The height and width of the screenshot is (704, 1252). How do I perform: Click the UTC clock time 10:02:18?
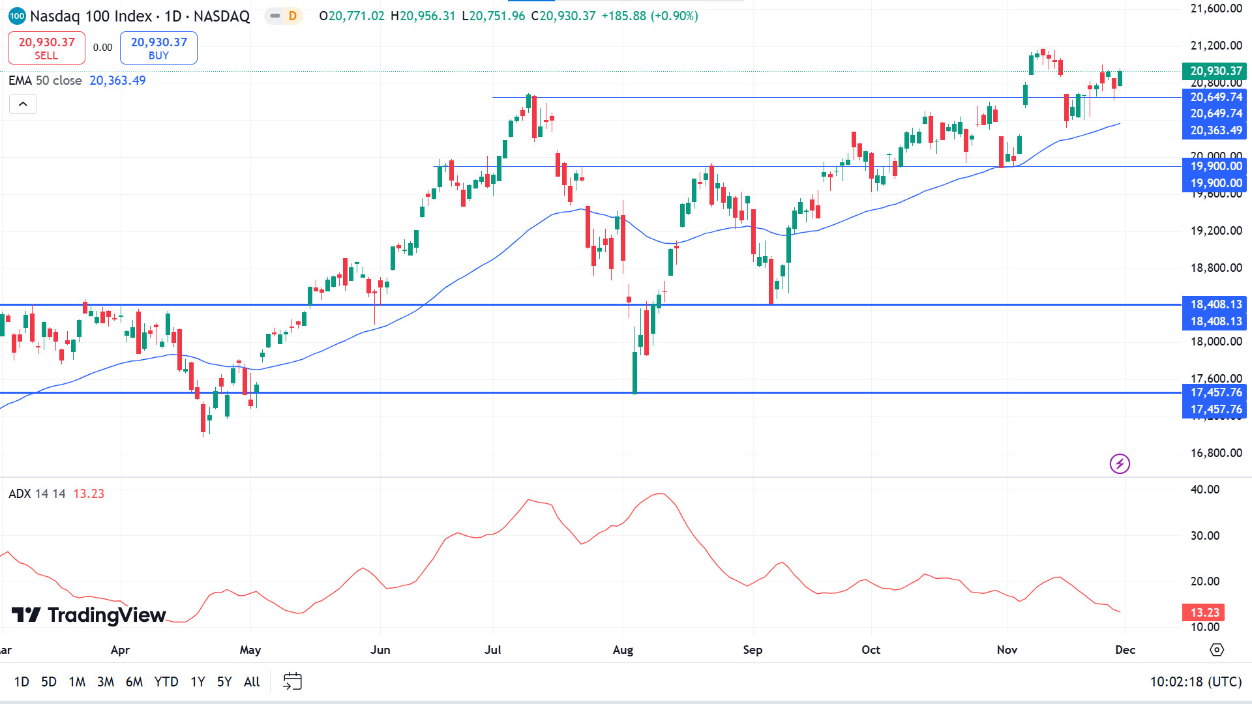[1195, 682]
